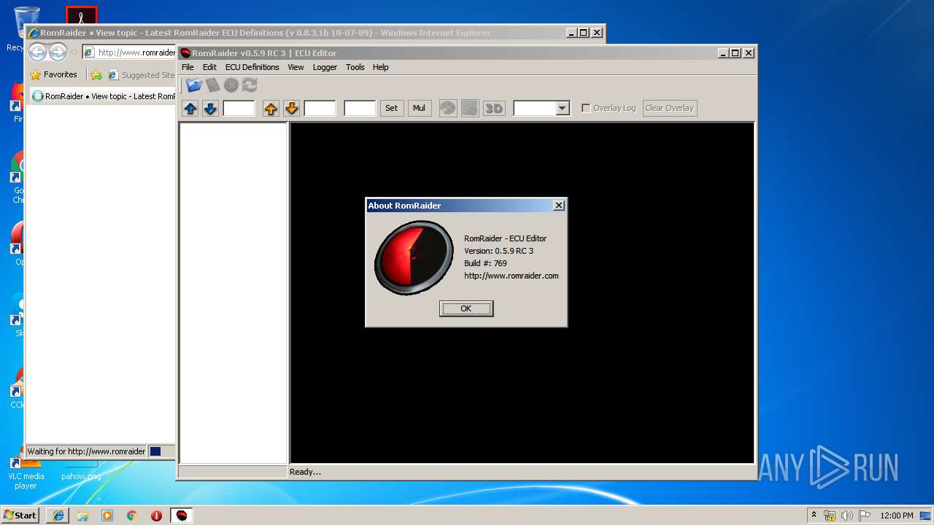Click the Open ROM folder icon in RomRaider

(193, 85)
